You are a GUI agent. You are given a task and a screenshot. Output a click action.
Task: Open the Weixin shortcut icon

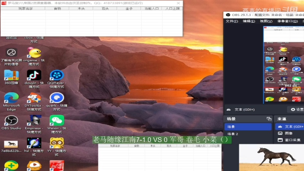(x=57, y=120)
